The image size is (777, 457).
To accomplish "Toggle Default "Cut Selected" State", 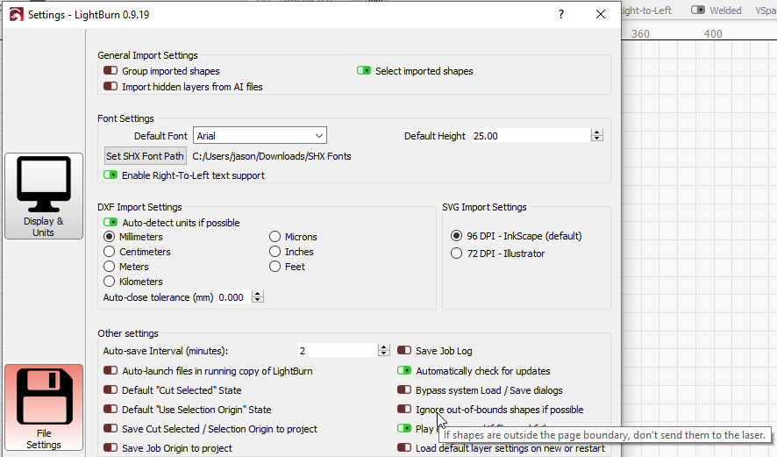I will point(110,390).
